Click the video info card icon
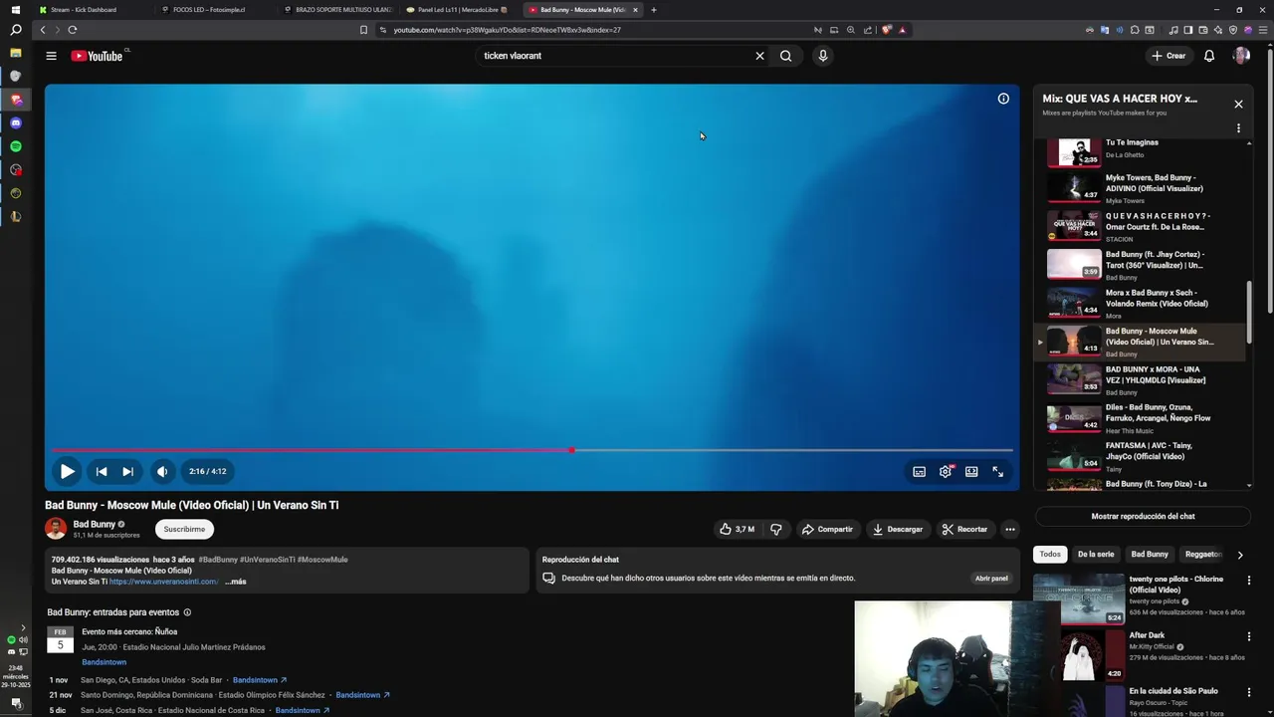1274x717 pixels. [1003, 99]
